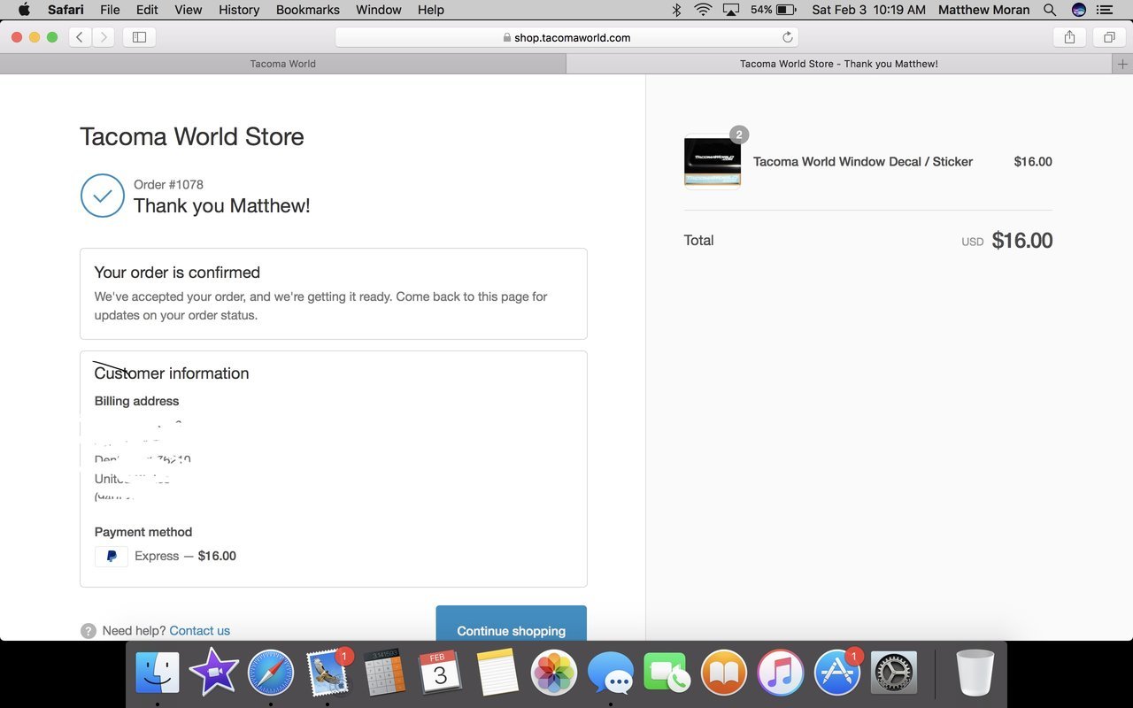This screenshot has width=1133, height=708.
Task: Click the item price $16.00
Action: coord(1033,161)
